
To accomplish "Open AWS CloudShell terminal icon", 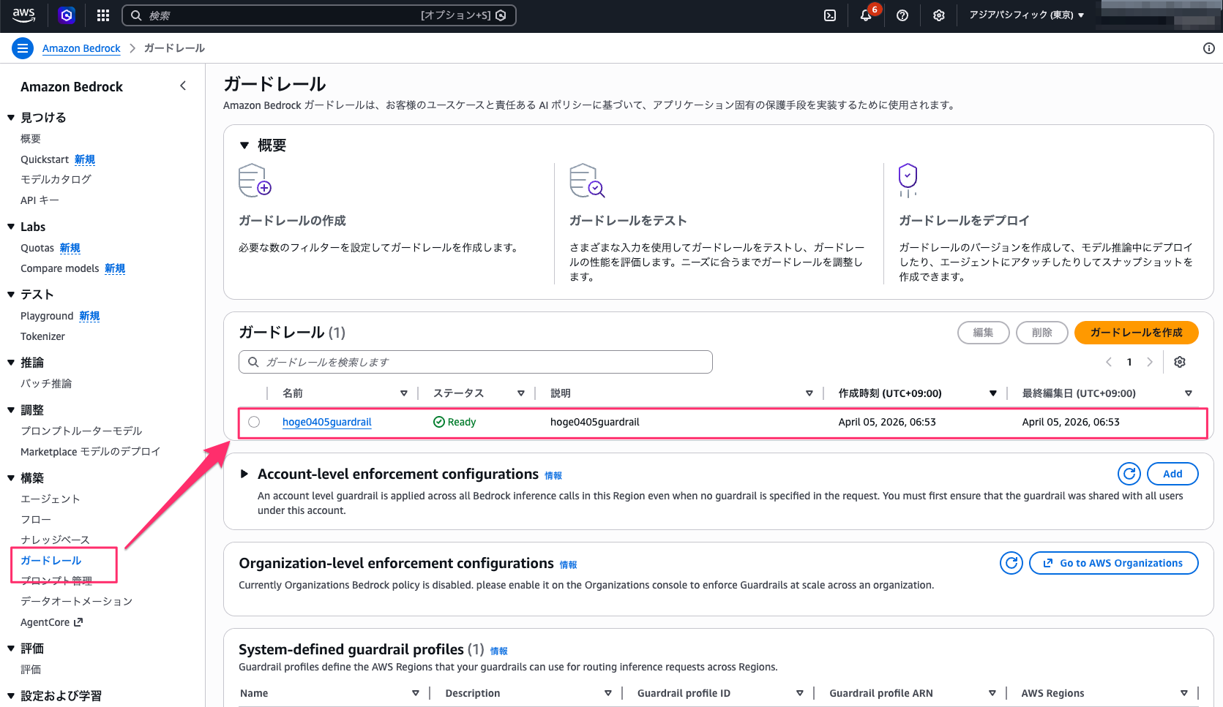I will [830, 15].
